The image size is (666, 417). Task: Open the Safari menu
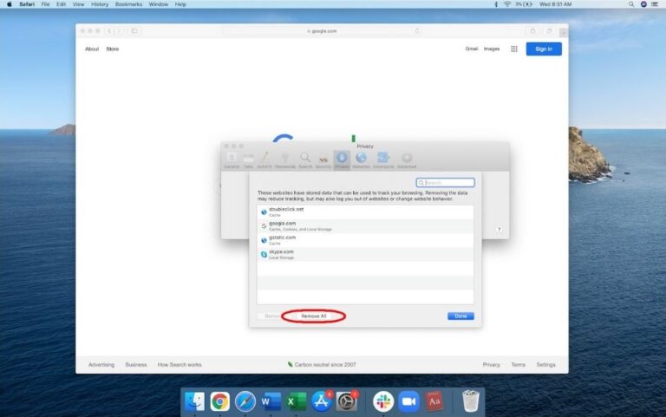27,4
